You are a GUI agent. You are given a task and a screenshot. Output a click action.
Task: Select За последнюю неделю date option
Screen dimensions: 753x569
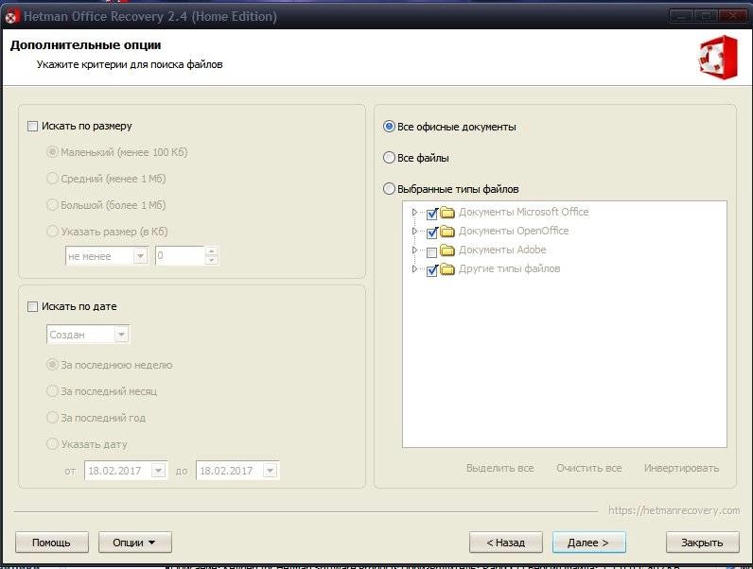tap(52, 365)
